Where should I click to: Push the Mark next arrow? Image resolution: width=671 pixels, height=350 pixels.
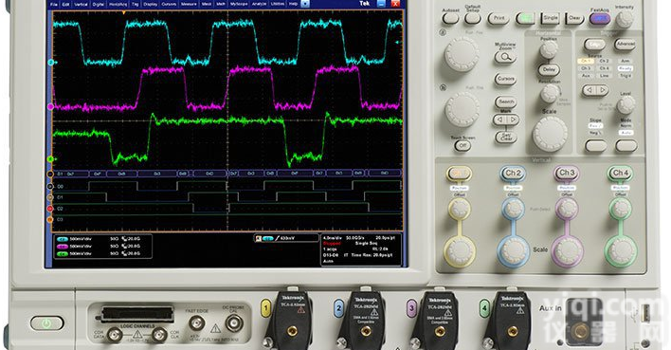coord(513,120)
